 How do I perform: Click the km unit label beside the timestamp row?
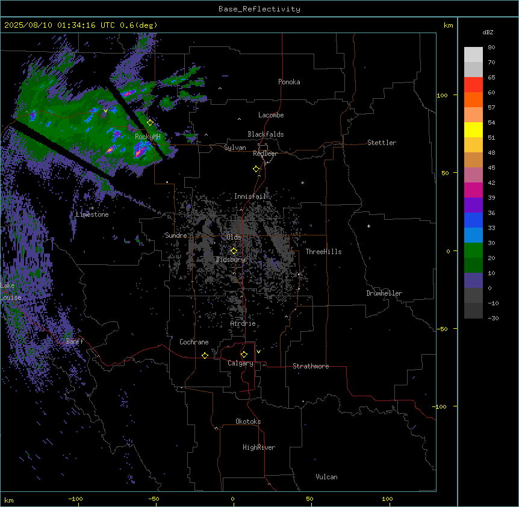tap(448, 25)
